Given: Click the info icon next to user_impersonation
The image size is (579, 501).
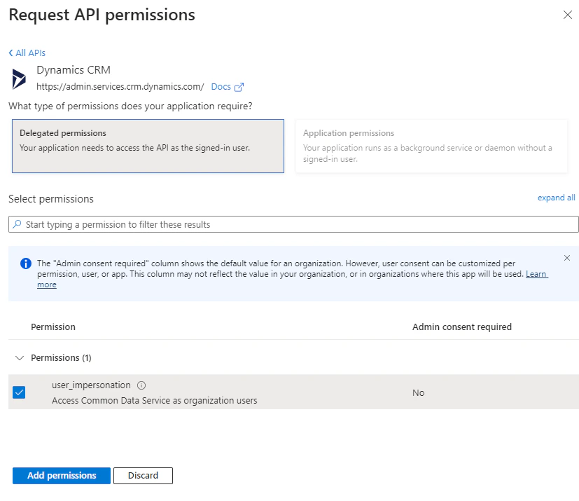Looking at the screenshot, I should pyautogui.click(x=141, y=385).
